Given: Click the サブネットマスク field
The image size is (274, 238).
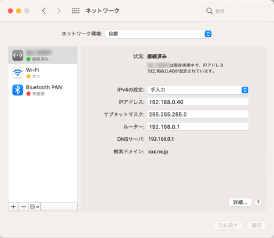Looking at the screenshot, I should point(198,114).
